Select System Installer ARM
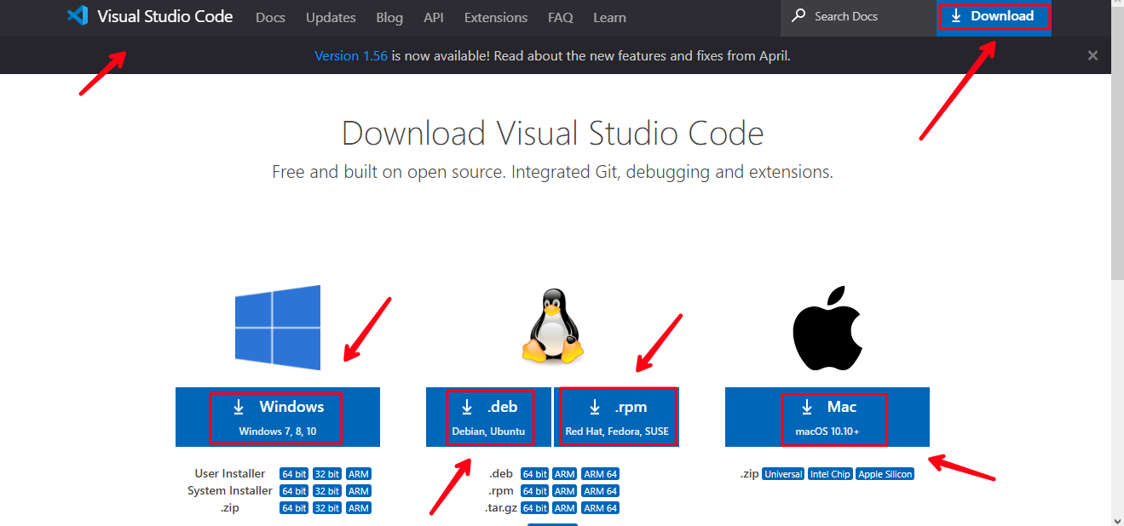This screenshot has width=1124, height=526. (x=359, y=491)
